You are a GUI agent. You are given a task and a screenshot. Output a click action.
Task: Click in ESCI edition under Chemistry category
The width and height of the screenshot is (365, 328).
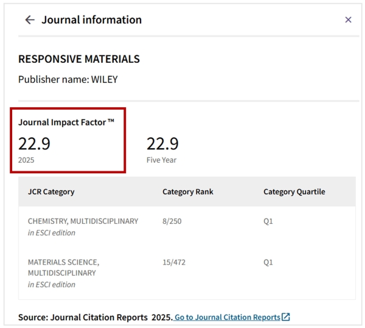tap(52, 233)
